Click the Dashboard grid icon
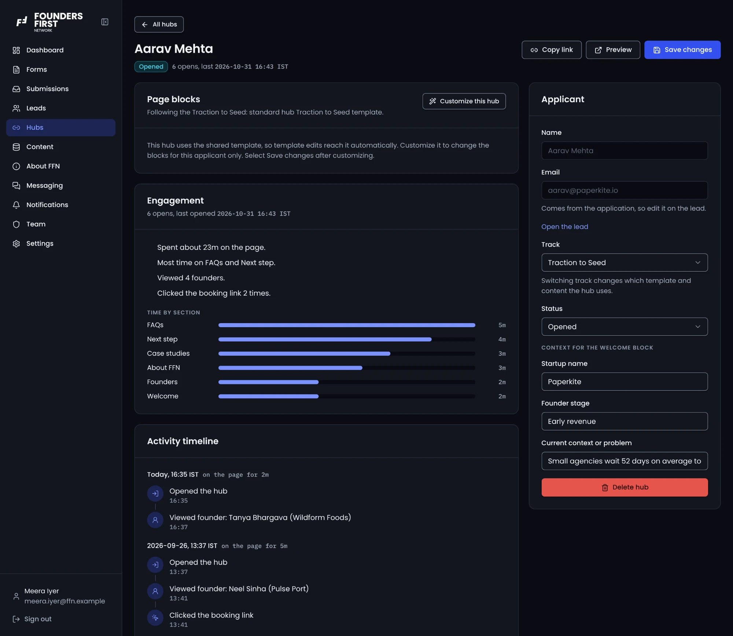This screenshot has height=636, width=733. [16, 50]
